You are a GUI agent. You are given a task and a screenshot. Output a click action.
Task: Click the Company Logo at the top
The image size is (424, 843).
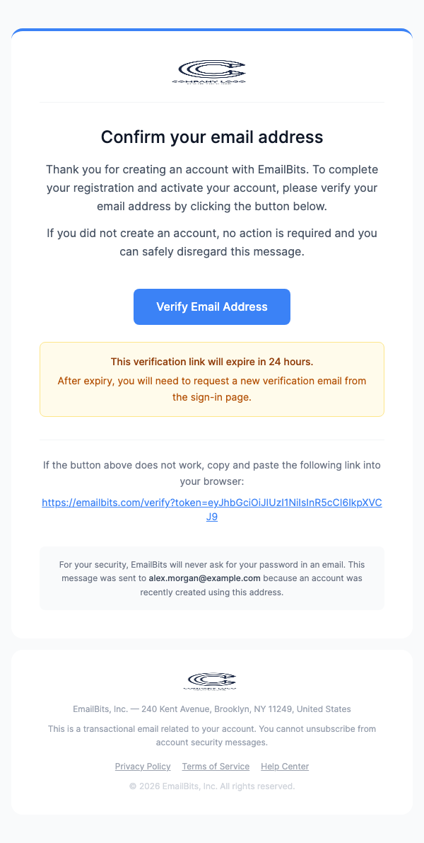coord(211,72)
